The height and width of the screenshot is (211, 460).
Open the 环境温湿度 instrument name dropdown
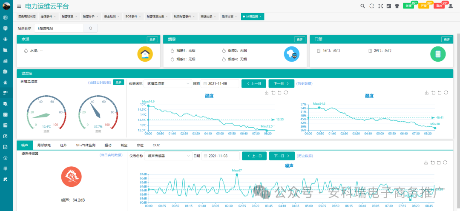point(168,84)
